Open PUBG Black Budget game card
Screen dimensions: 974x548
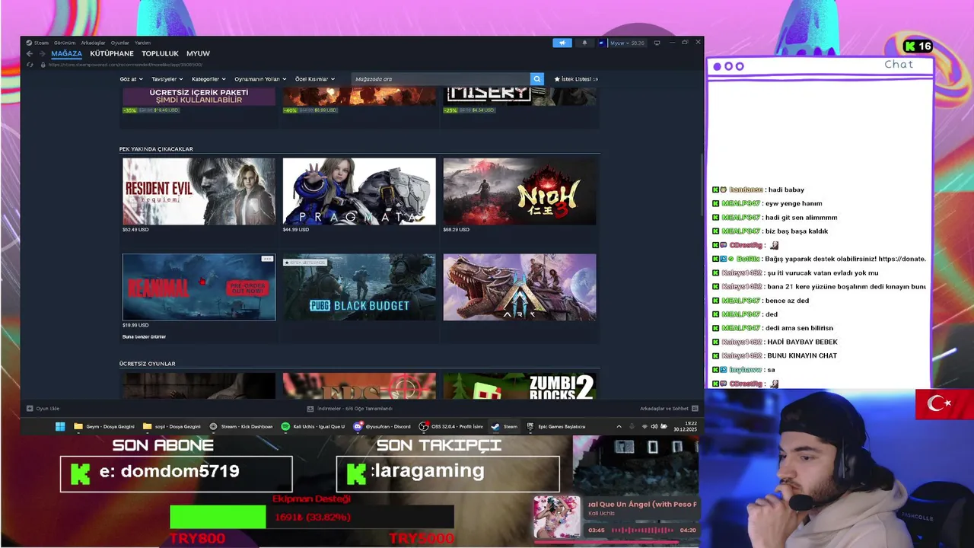pos(359,287)
